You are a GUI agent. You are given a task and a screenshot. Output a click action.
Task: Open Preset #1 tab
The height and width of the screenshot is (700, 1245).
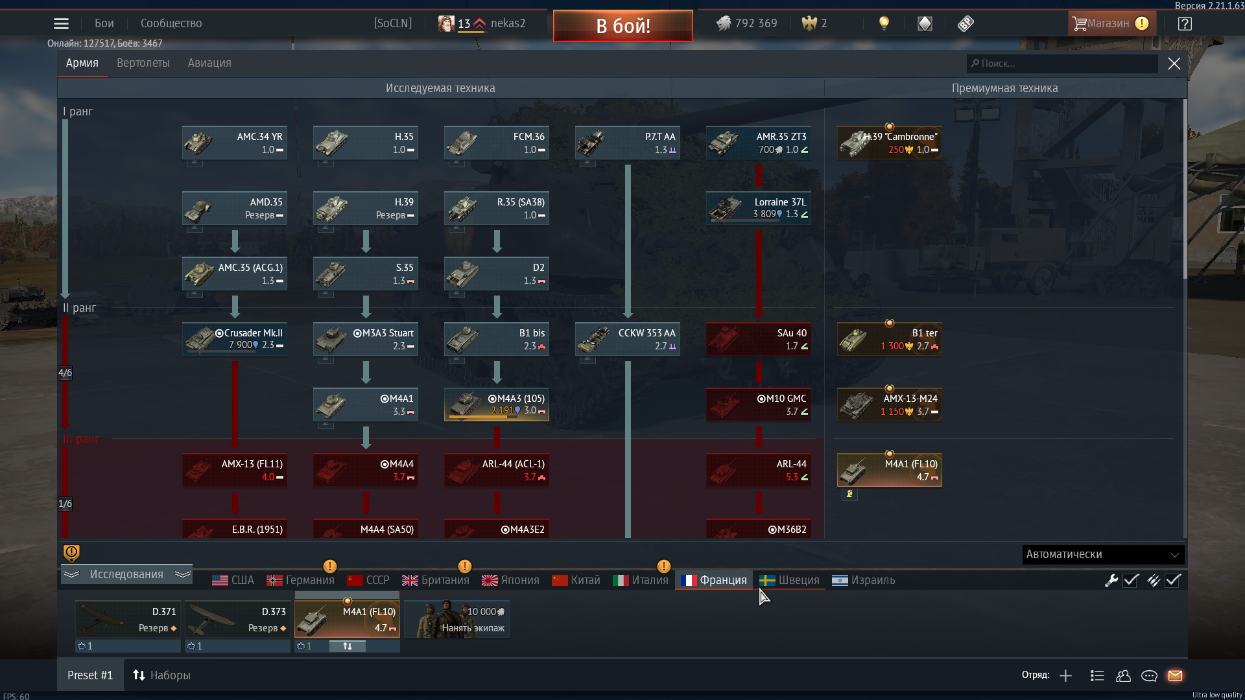(90, 675)
